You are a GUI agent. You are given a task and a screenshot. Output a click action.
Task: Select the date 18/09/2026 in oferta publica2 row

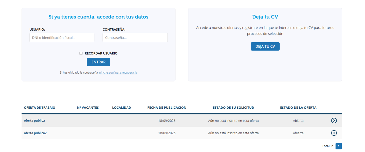click(167, 133)
